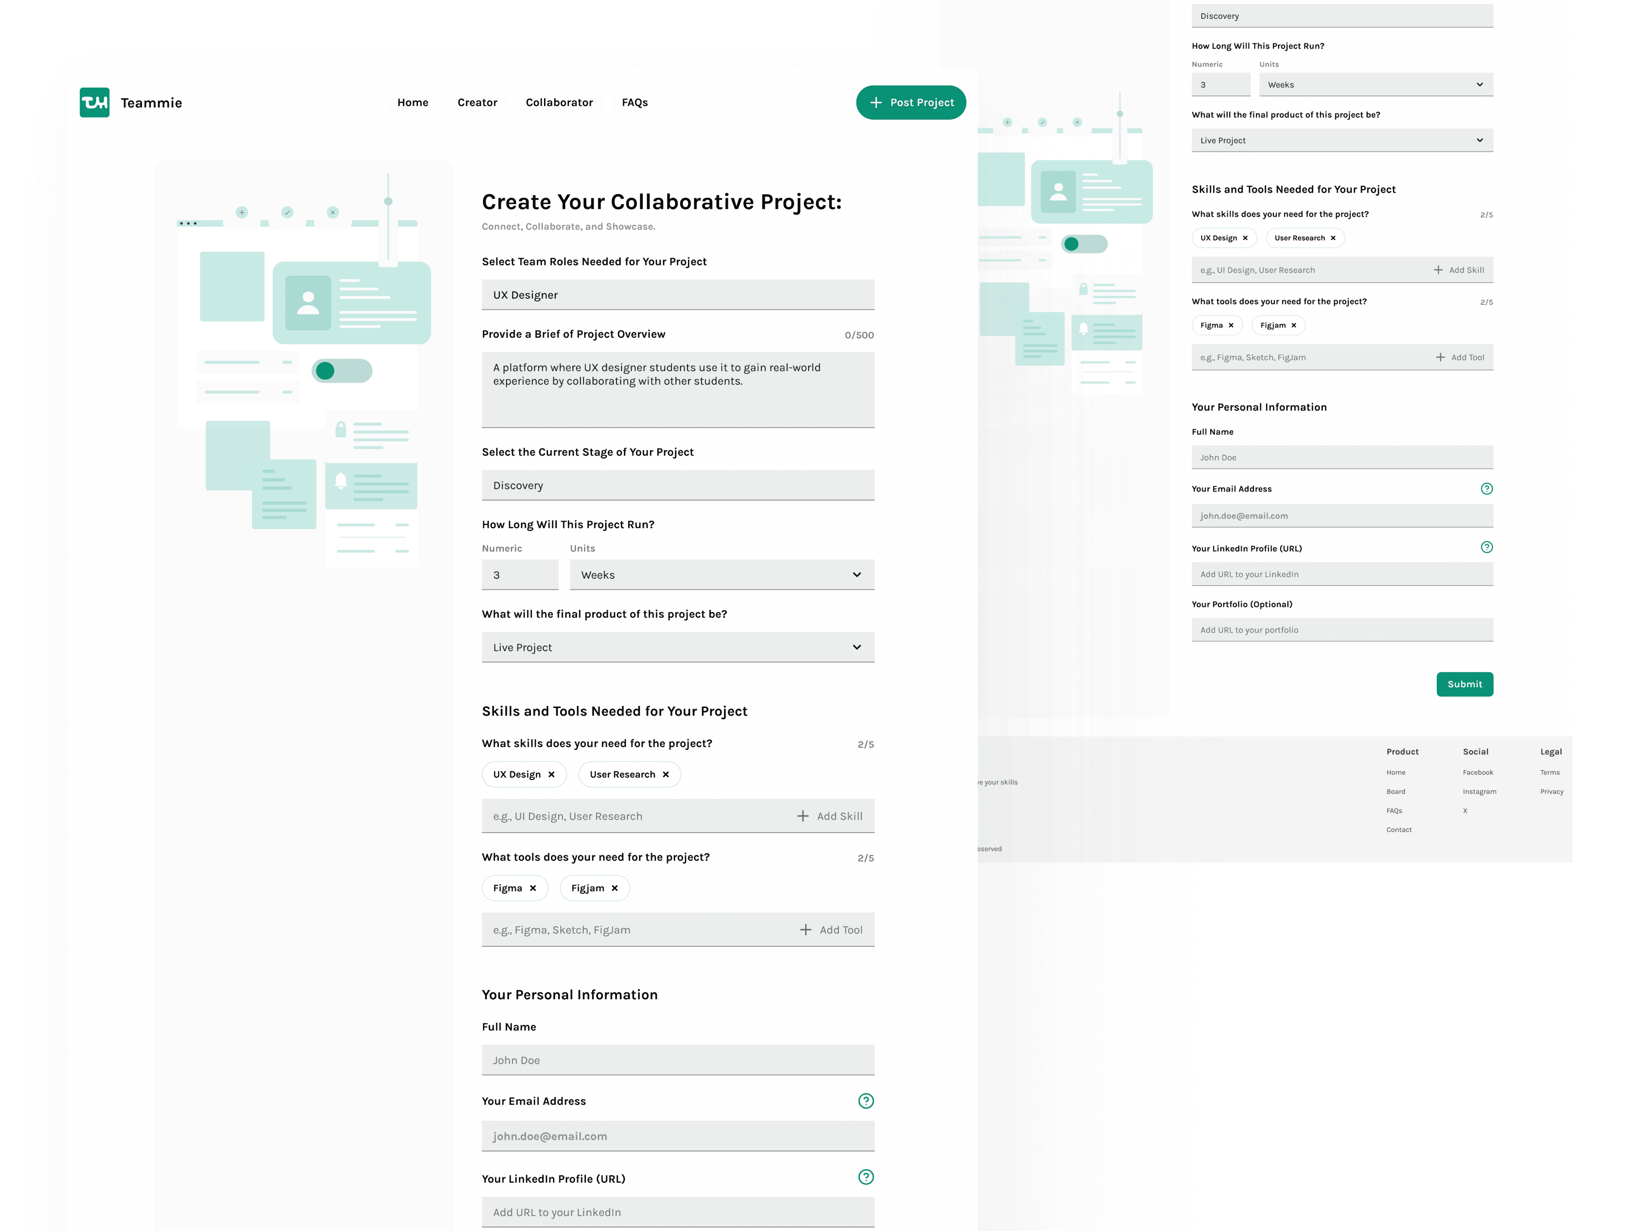Image resolution: width=1641 pixels, height=1231 pixels.
Task: Open the footer Contact link
Action: click(1398, 830)
